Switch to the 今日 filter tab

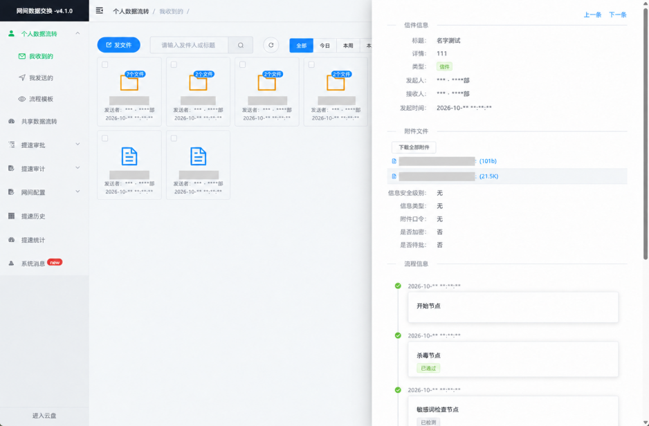pyautogui.click(x=325, y=46)
